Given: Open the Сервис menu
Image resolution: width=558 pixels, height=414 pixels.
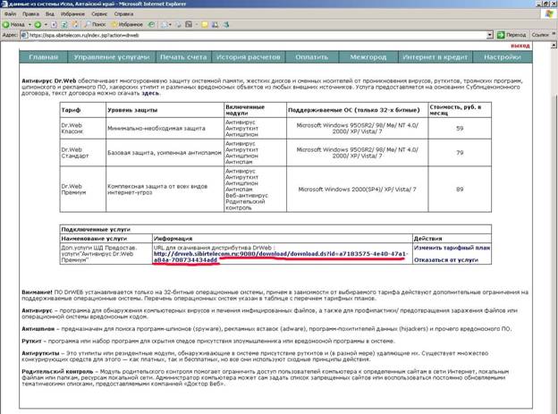Looking at the screenshot, I should click(99, 14).
